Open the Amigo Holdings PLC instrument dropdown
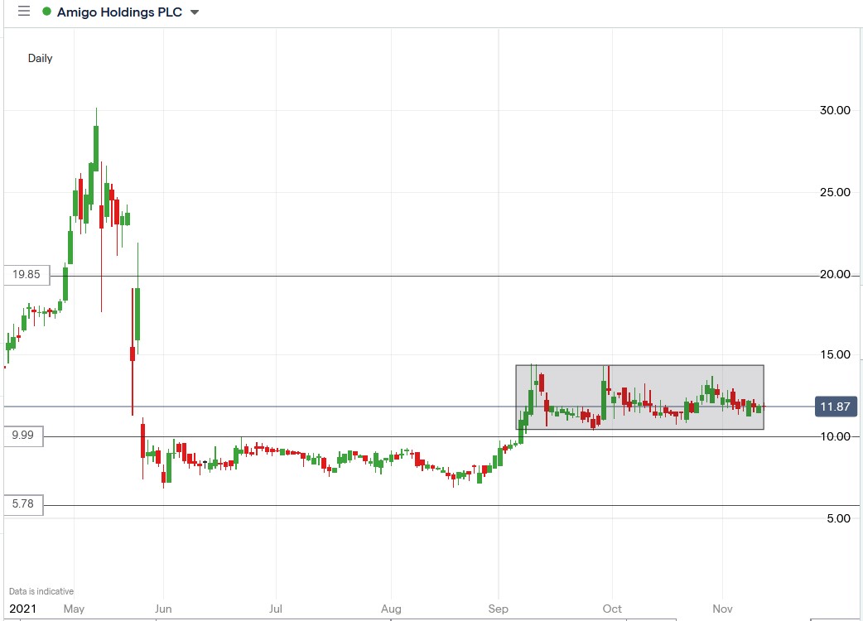863x621 pixels. tap(194, 12)
